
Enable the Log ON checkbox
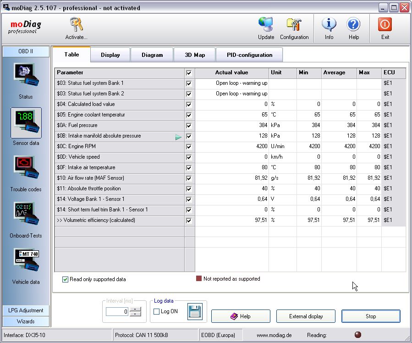pos(157,312)
